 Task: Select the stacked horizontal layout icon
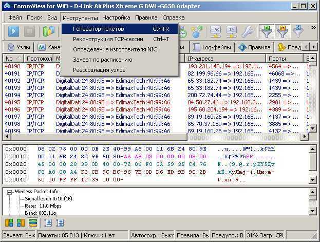click(x=33, y=223)
